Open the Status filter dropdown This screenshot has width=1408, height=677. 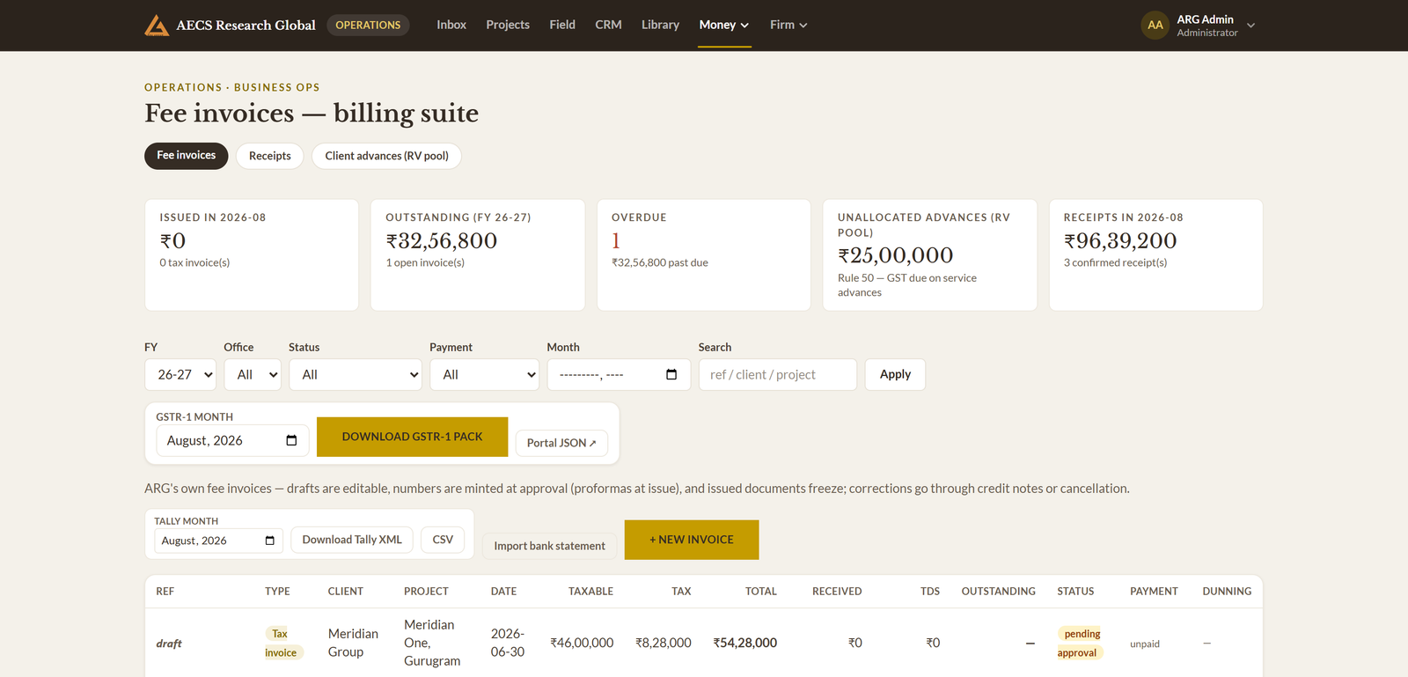356,375
